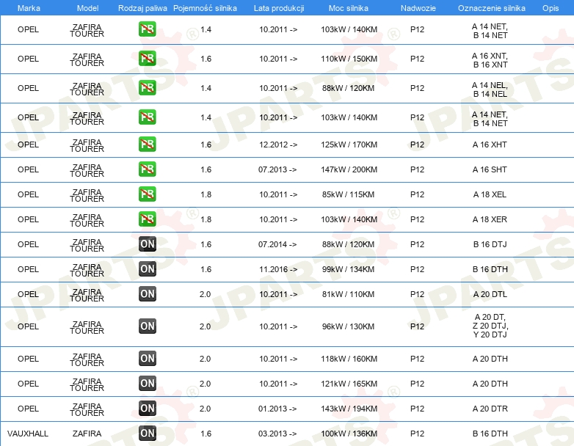This screenshot has height=446, width=574.
Task: Click the PB petrol icon in the A 18 XEL row
Action: click(x=147, y=194)
